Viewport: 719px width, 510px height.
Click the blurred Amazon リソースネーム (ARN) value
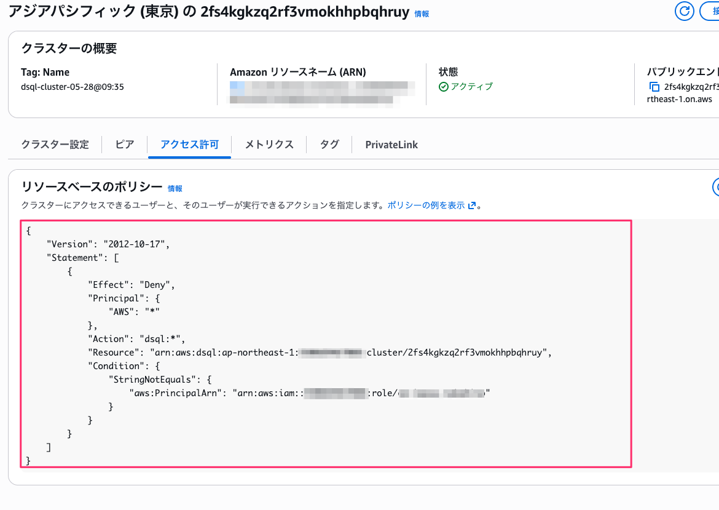click(320, 92)
